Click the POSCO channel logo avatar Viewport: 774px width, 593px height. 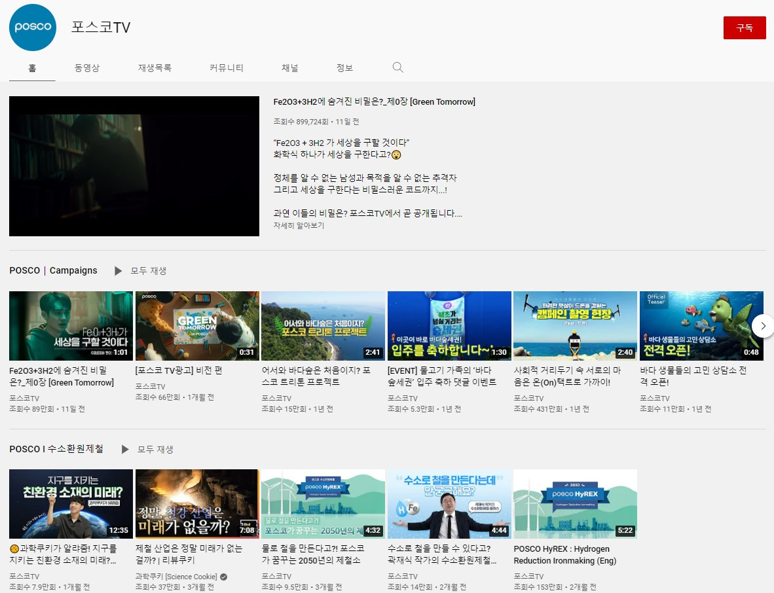(x=33, y=27)
